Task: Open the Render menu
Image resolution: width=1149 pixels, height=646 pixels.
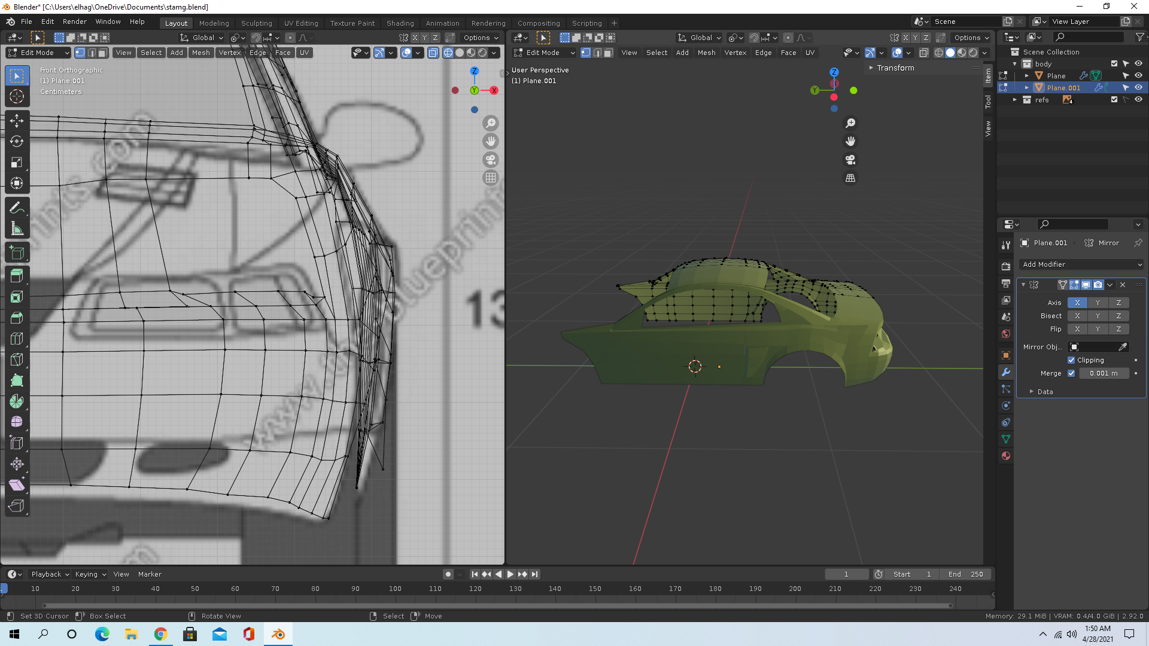Action: click(75, 22)
